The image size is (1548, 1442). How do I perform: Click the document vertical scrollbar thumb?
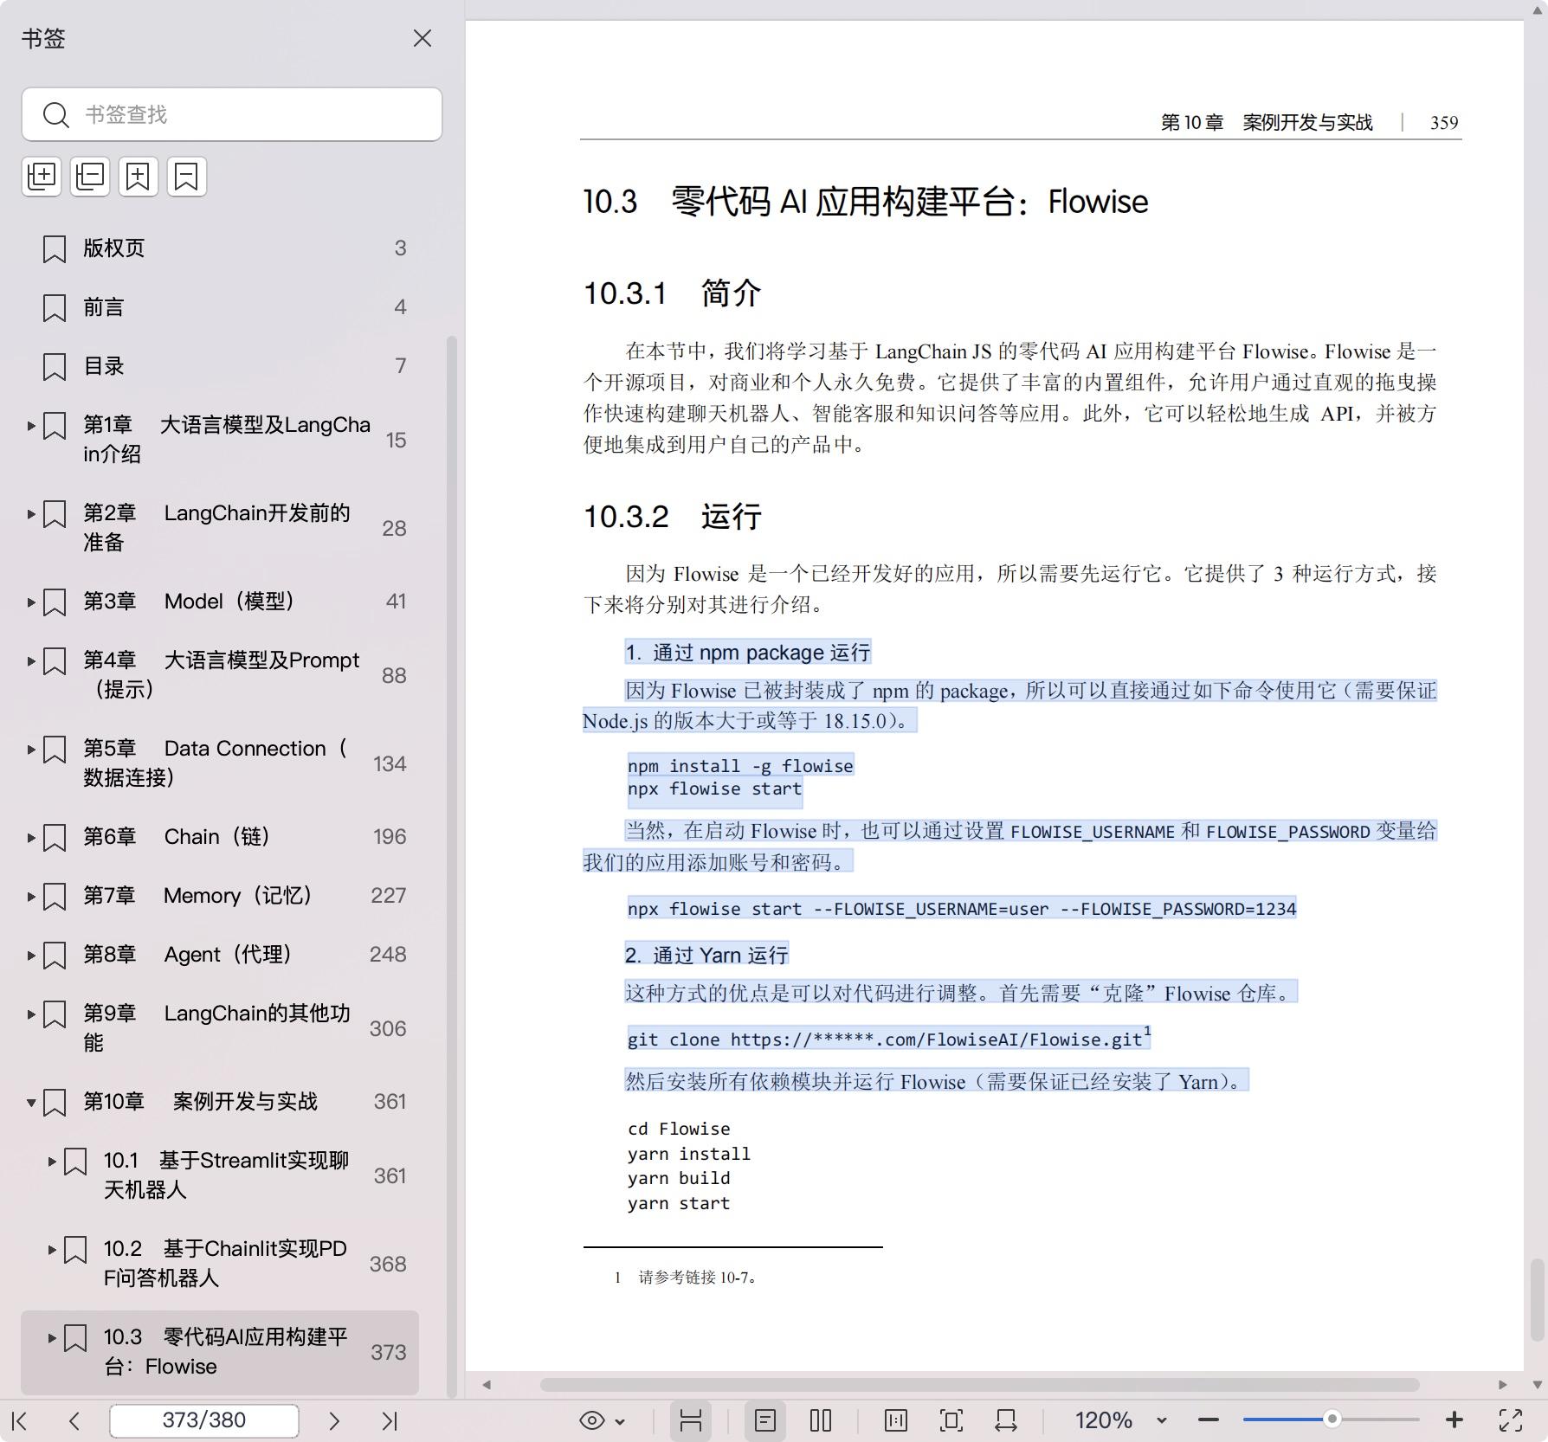pos(1537,1298)
